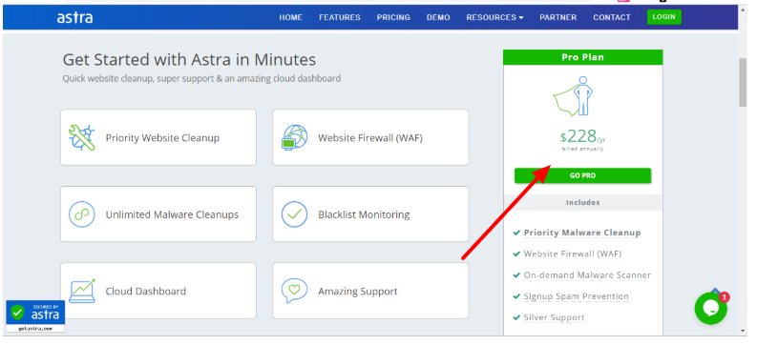
Task: Click the Priority Website Cleanup wrench-bug icon
Action: point(82,137)
